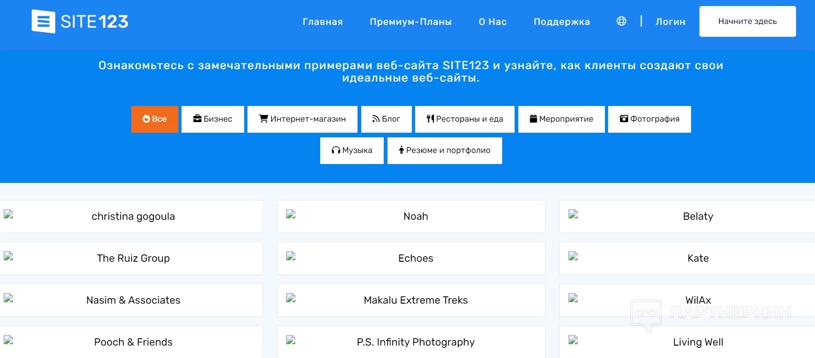This screenshot has width=815, height=358.
Task: Click the Belaty thumbnail image
Action: (x=573, y=214)
